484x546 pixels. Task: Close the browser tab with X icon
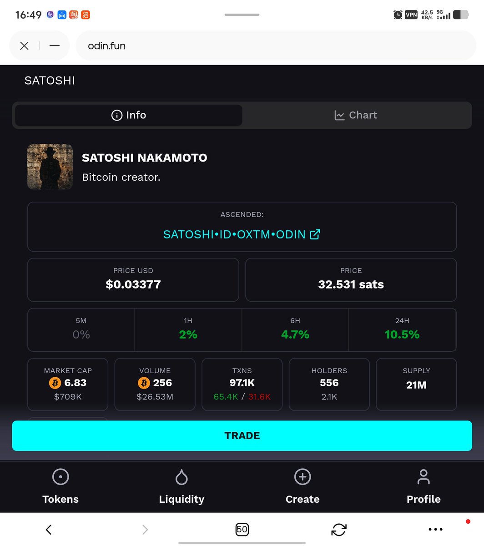click(25, 45)
